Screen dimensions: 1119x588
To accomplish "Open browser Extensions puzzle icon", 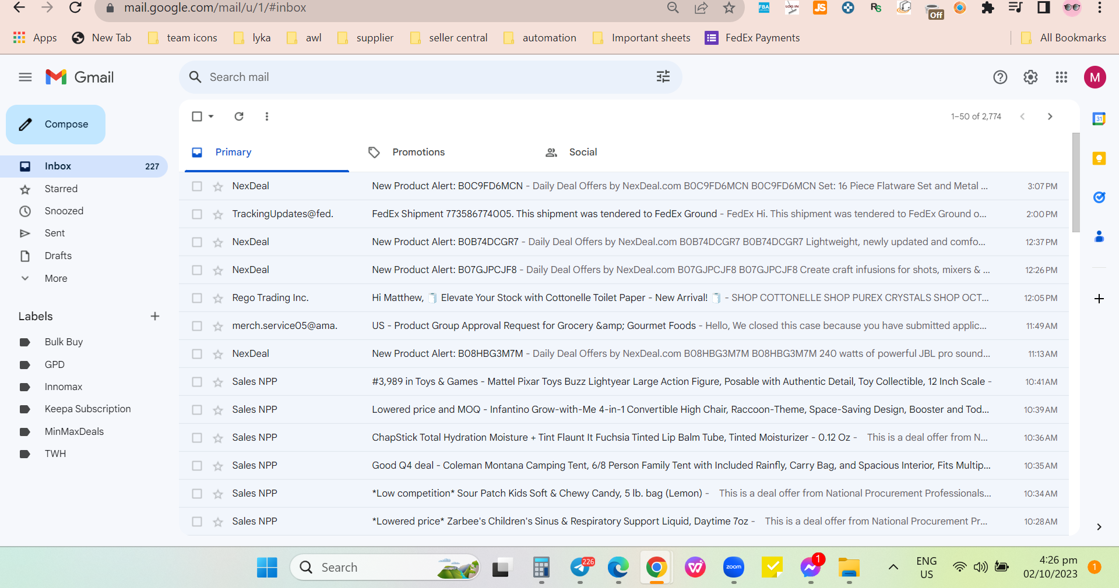I will [988, 8].
